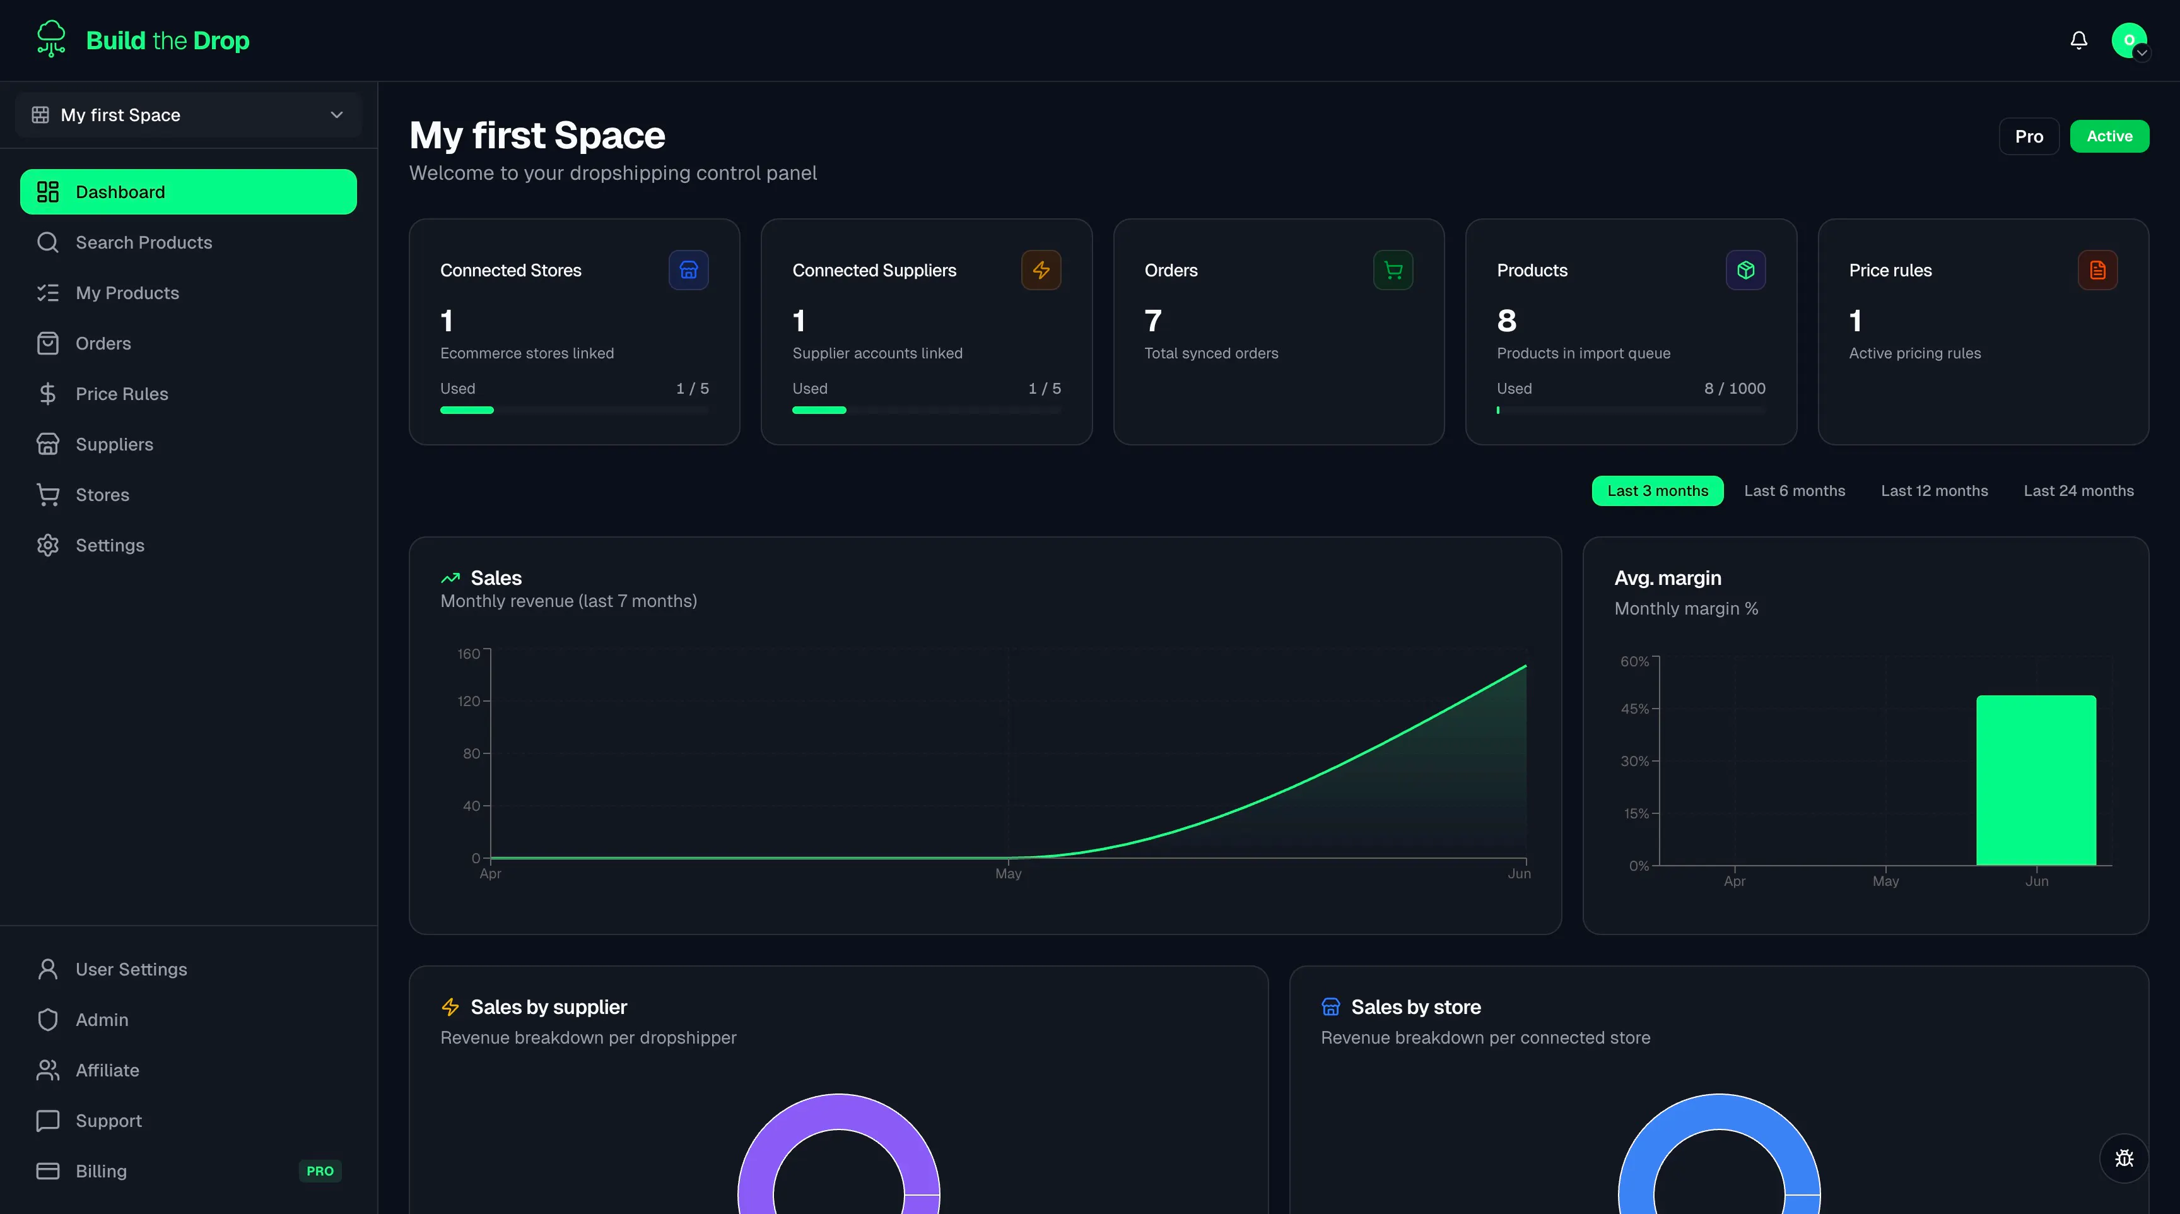Go to Dashboard in the sidebar

pyautogui.click(x=189, y=192)
